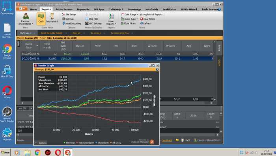The width and height of the screenshot is (276, 156).
Task: Open Opera from the taskbar
Action: point(58,152)
